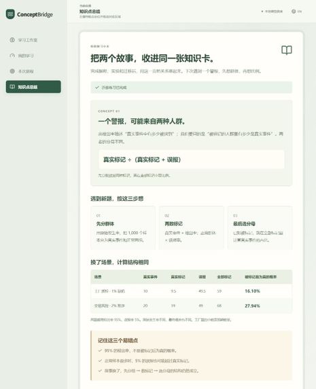Open the third sidebar item with target icon
The height and width of the screenshot is (389, 316).
[x=33, y=71]
